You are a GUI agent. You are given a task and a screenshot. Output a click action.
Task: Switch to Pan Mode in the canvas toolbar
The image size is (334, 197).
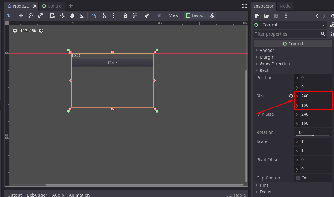coord(72,15)
